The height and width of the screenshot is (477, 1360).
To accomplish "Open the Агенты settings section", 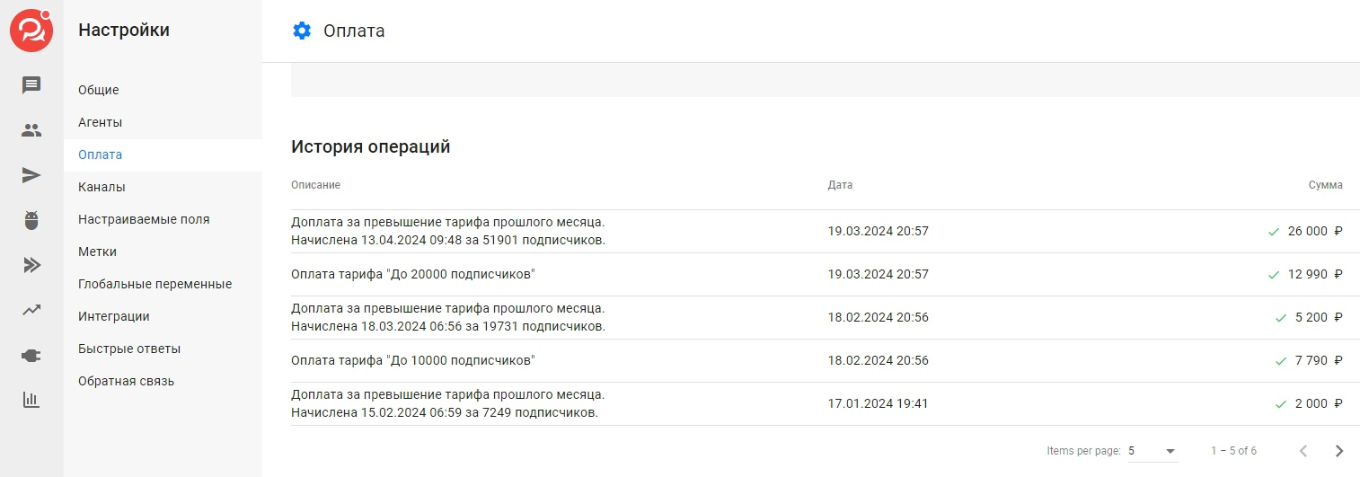I will point(101,122).
